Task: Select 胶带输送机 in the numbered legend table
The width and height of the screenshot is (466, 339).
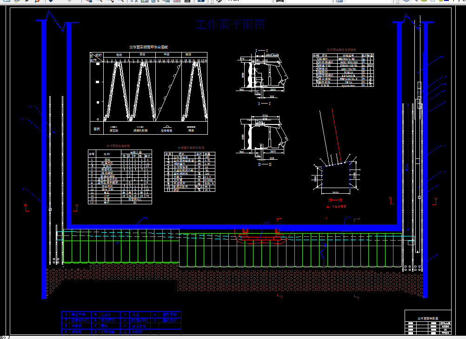Action: [80, 320]
